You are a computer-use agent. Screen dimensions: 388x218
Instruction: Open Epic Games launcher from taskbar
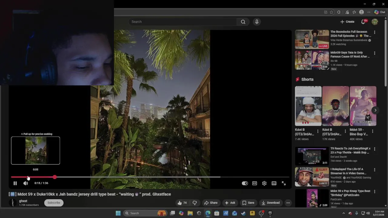click(270, 213)
